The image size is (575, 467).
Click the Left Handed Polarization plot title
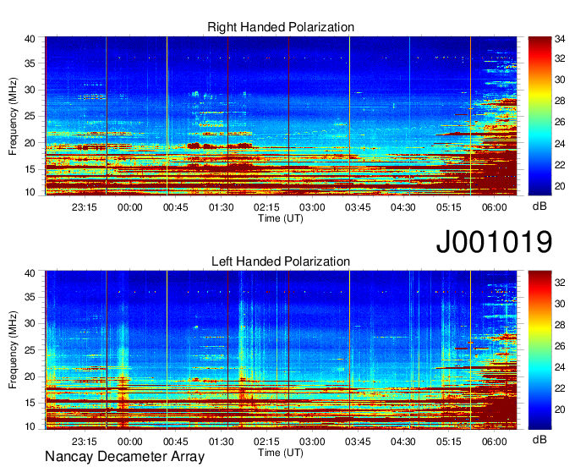(281, 261)
